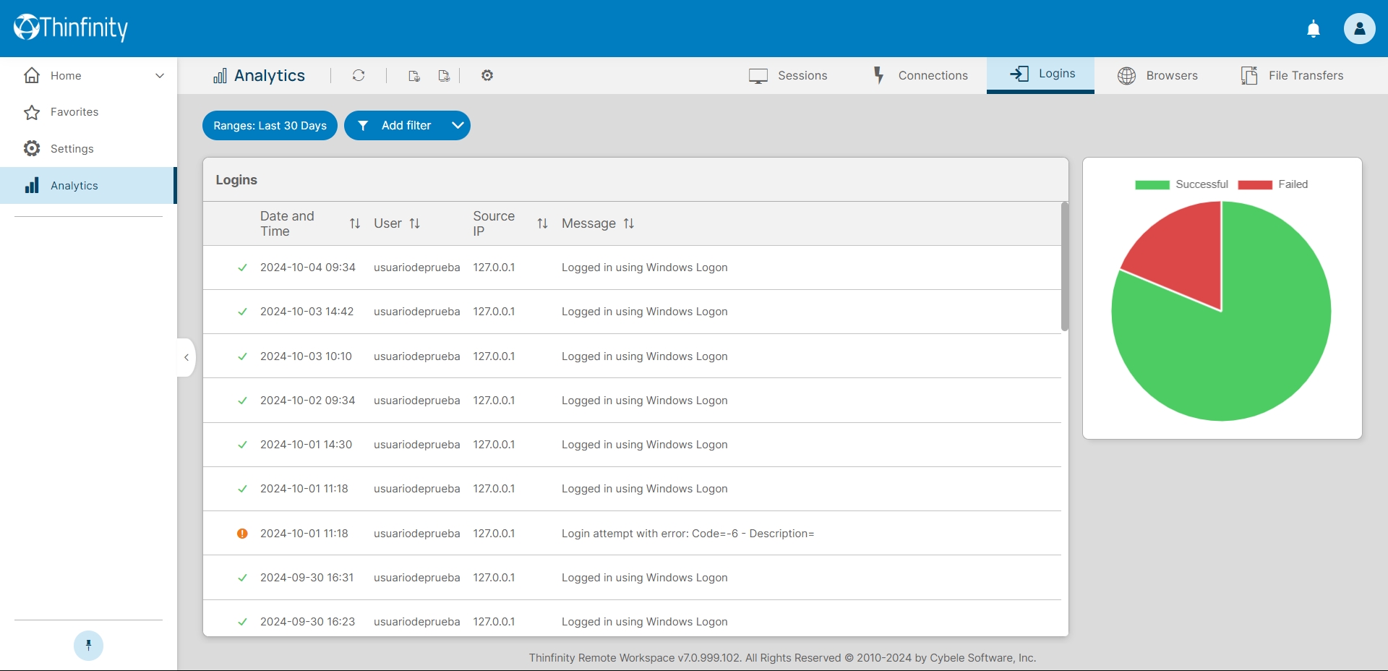
Task: Open Settings in the sidebar
Action: pyautogui.click(x=72, y=148)
